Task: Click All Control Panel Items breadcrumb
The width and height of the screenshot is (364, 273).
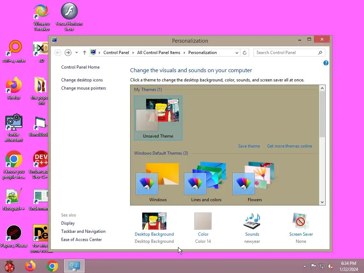Action: 159,53
